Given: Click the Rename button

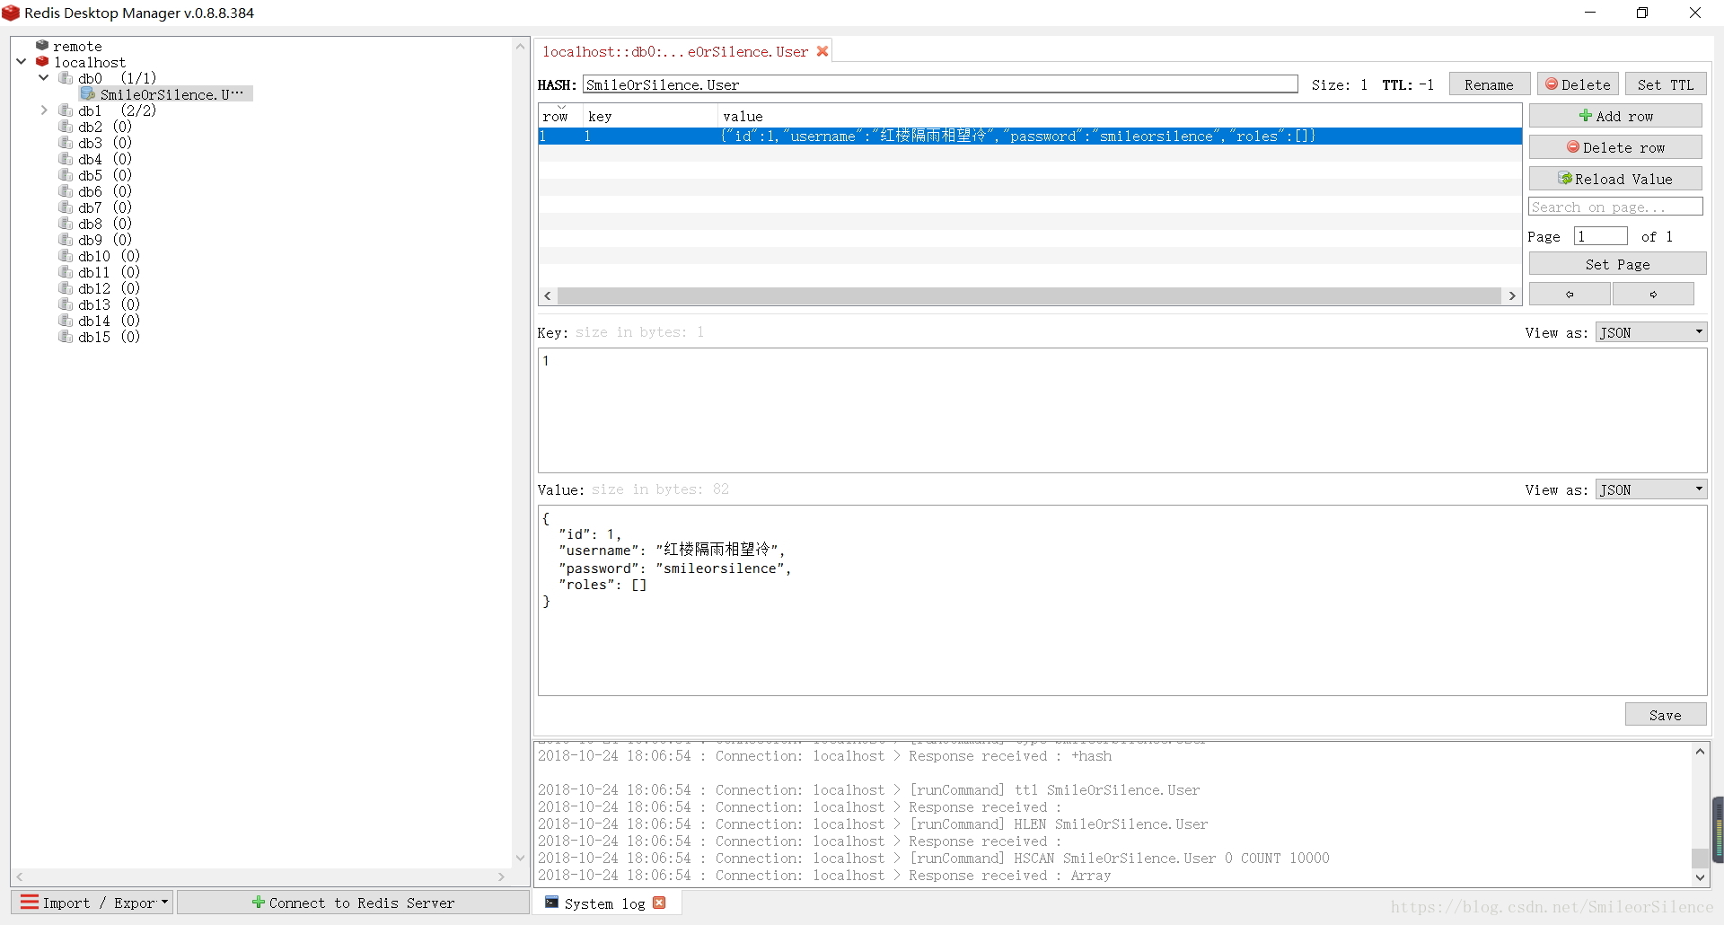Looking at the screenshot, I should pos(1489,84).
